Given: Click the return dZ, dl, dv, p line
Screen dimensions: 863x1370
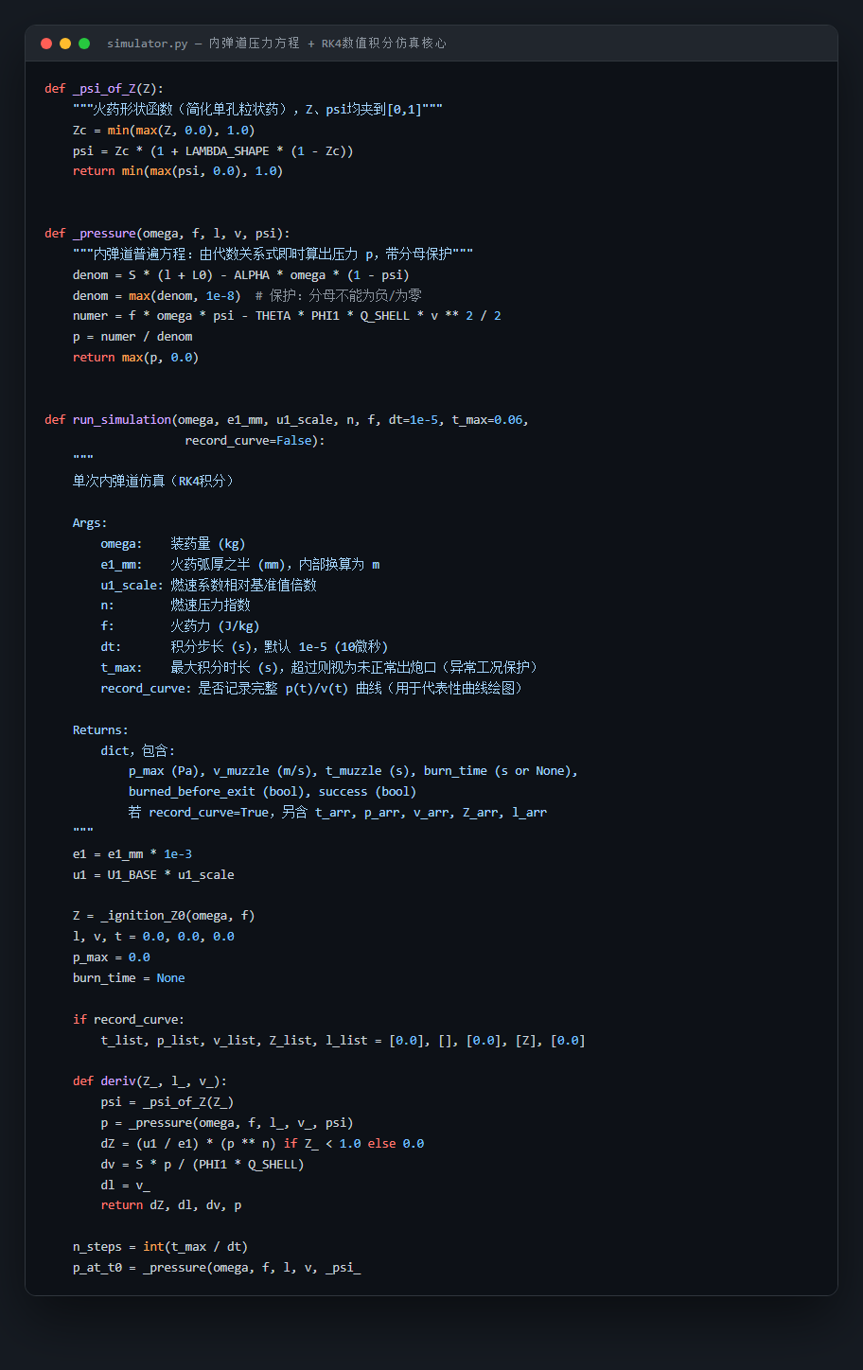Looking at the screenshot, I should (x=171, y=1205).
